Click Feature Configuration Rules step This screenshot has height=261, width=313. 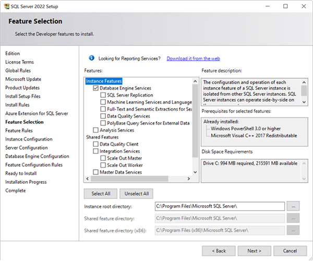click(x=34, y=165)
